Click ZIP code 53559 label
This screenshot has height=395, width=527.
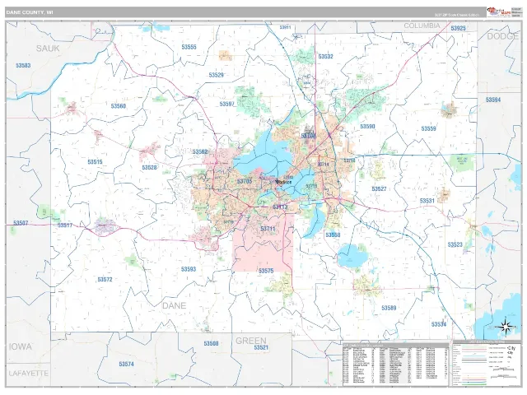(428, 128)
